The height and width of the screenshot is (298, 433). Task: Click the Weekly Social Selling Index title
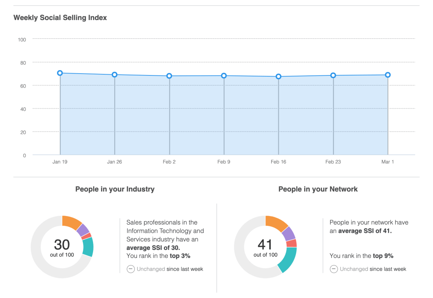[60, 18]
